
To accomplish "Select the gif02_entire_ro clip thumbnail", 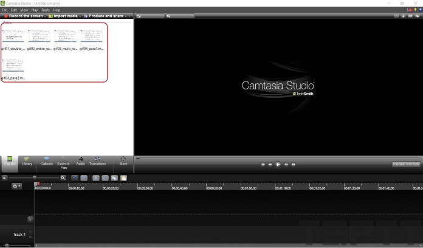I will pyautogui.click(x=39, y=35).
